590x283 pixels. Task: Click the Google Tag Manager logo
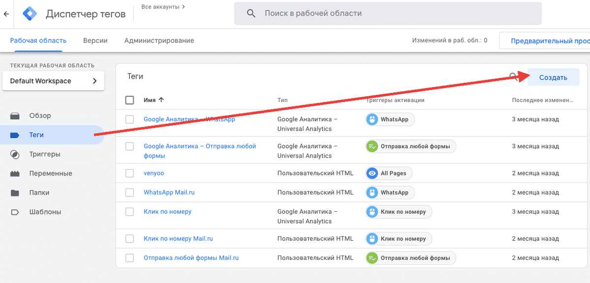[29, 13]
